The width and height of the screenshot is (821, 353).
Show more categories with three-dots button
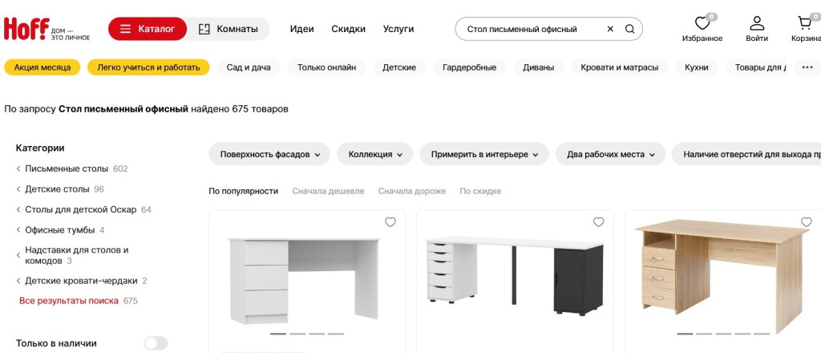(807, 67)
